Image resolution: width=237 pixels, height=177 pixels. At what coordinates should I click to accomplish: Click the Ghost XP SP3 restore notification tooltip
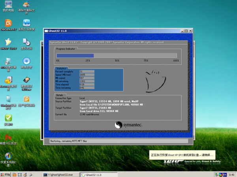[x=182, y=155]
